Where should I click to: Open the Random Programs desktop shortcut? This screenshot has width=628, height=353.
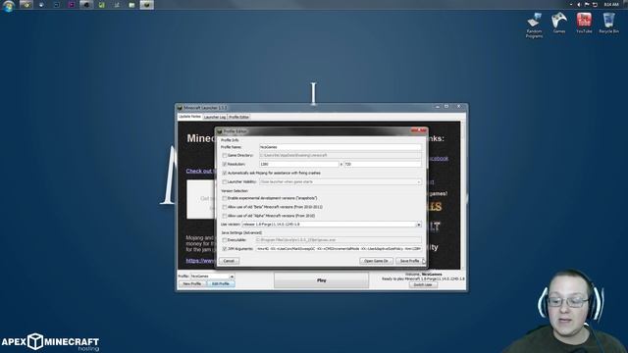pos(534,25)
